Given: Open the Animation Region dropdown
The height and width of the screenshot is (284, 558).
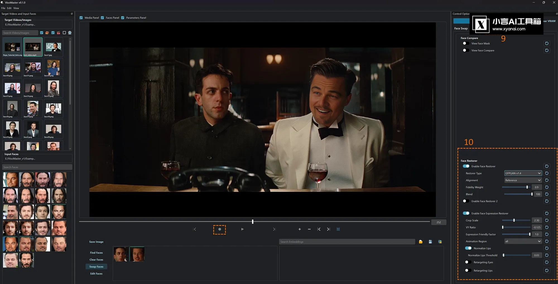Looking at the screenshot, I should click(523, 241).
